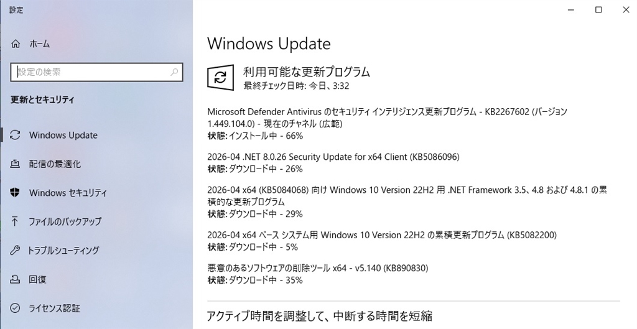Open 配信の最適化 settings page
The height and width of the screenshot is (329, 637).
click(x=55, y=164)
